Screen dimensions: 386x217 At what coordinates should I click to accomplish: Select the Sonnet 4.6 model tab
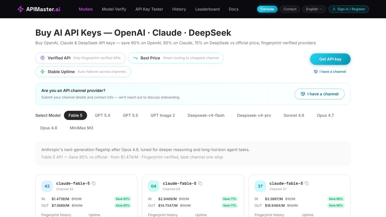pos(294,115)
